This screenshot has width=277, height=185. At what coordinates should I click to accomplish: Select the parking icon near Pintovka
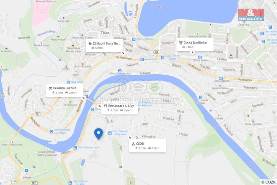tap(26, 170)
